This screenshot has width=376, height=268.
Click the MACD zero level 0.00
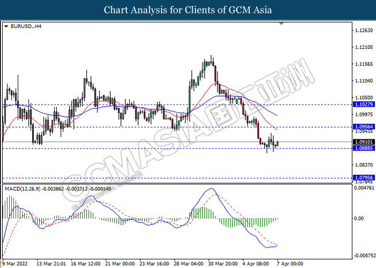point(359,219)
